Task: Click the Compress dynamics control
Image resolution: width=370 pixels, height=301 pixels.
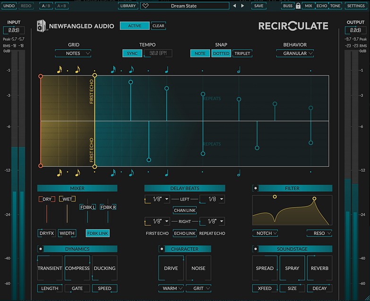Action: [x=77, y=268]
